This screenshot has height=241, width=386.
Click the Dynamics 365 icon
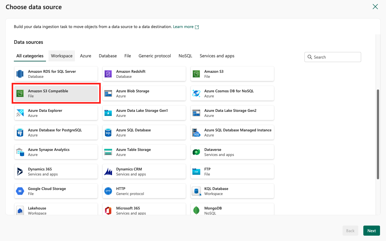tap(20, 172)
